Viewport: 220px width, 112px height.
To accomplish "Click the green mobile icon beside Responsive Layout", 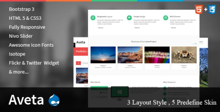I will pos(93,18).
